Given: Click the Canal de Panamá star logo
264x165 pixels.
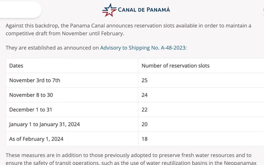Looking at the screenshot, I should (x=109, y=9).
